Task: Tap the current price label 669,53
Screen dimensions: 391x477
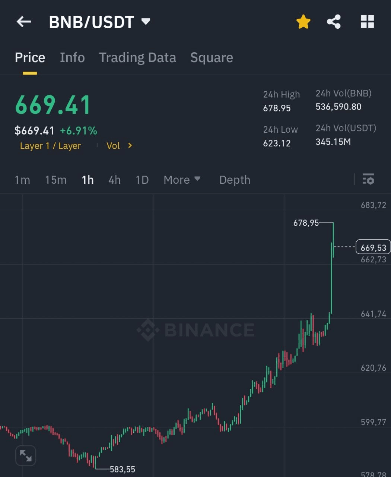Action: coord(373,247)
